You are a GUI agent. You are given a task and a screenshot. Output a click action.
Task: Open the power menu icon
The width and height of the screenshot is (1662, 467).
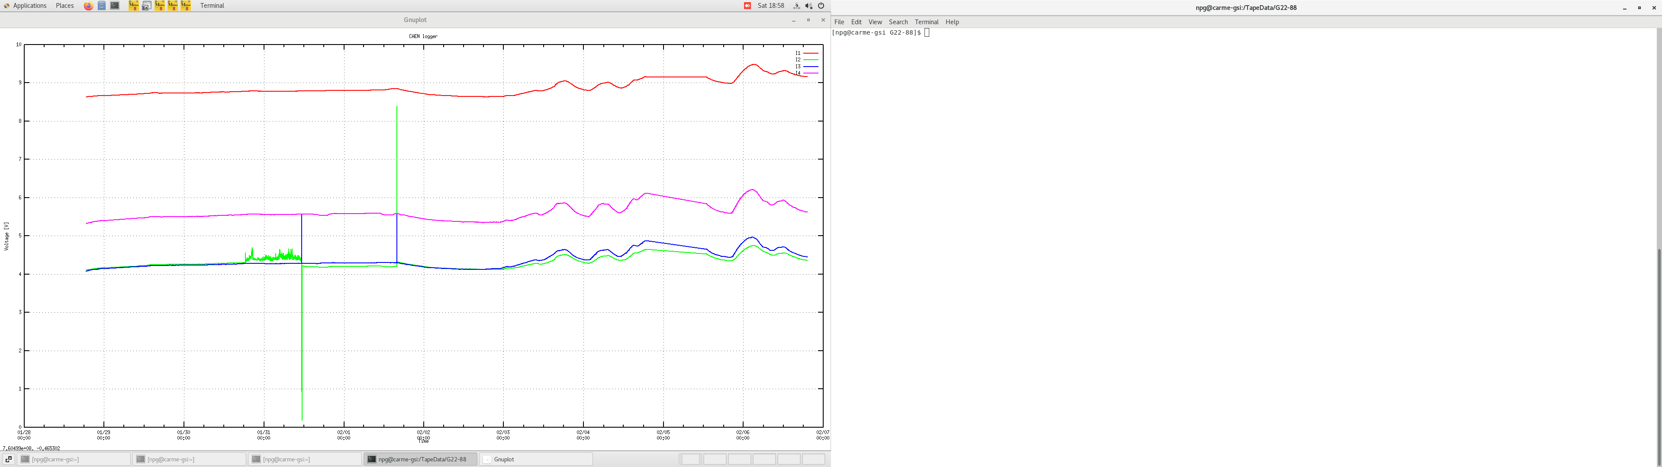[821, 6]
